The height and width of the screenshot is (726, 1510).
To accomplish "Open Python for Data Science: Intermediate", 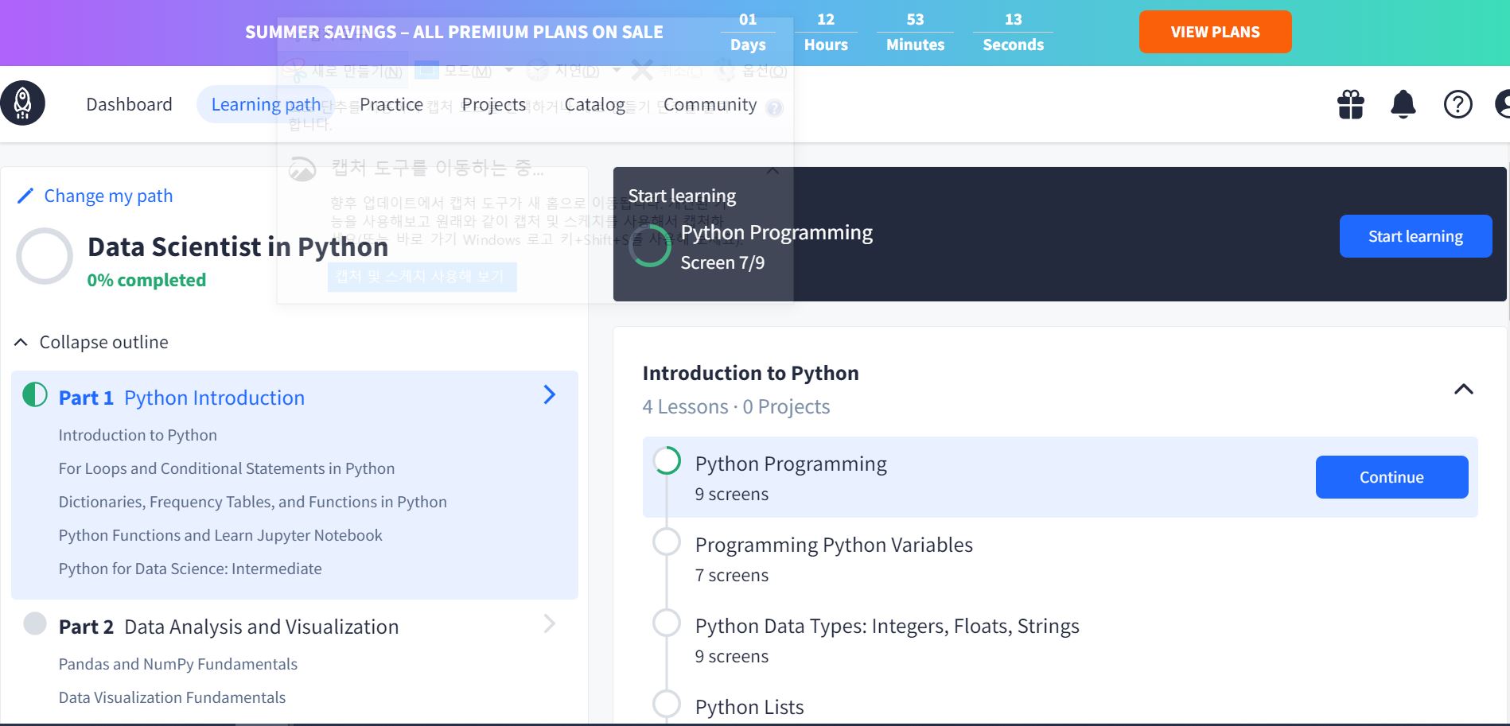I will point(190,569).
